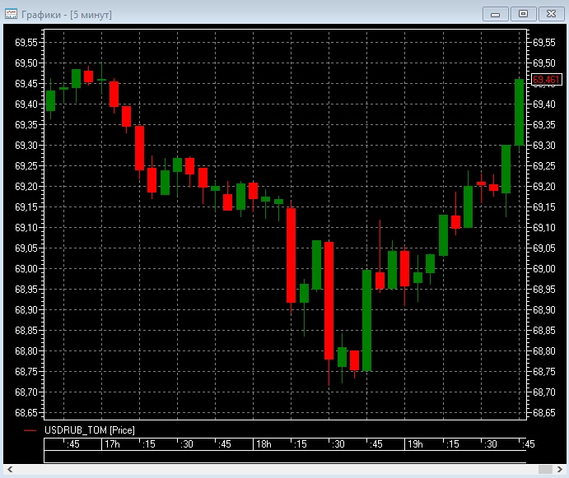Click the 17h label on time axis
Viewport: 569px width, 478px height.
tap(112, 444)
